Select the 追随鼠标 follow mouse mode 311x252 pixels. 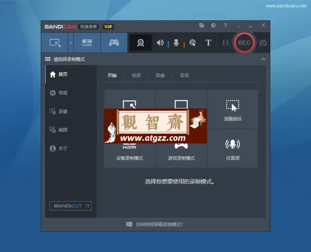pos(233,109)
